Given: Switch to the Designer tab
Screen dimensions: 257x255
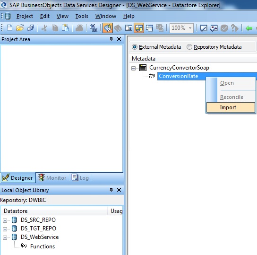Looking at the screenshot, I should tap(18, 178).
